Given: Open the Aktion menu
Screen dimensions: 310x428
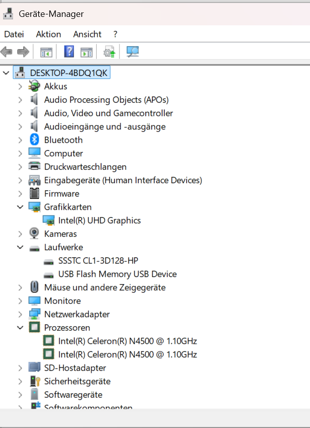Looking at the screenshot, I should point(49,34).
